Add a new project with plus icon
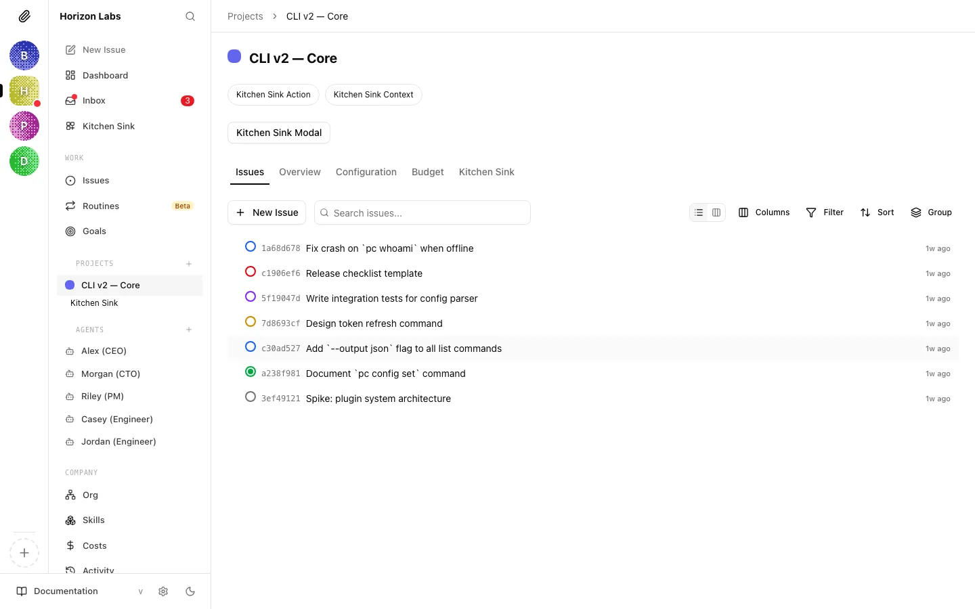Viewport: 975px width, 609px height. pos(189,264)
